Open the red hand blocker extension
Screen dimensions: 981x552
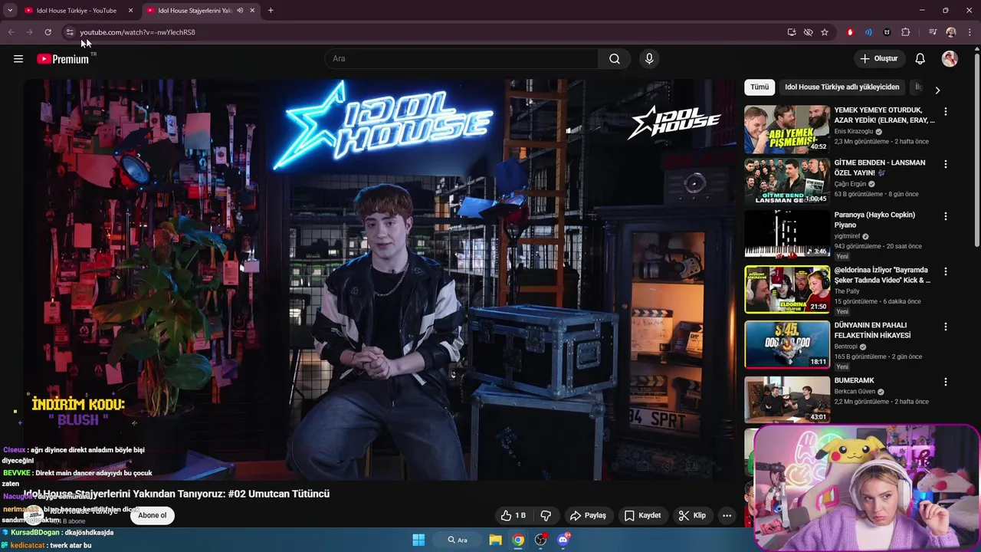tap(850, 32)
